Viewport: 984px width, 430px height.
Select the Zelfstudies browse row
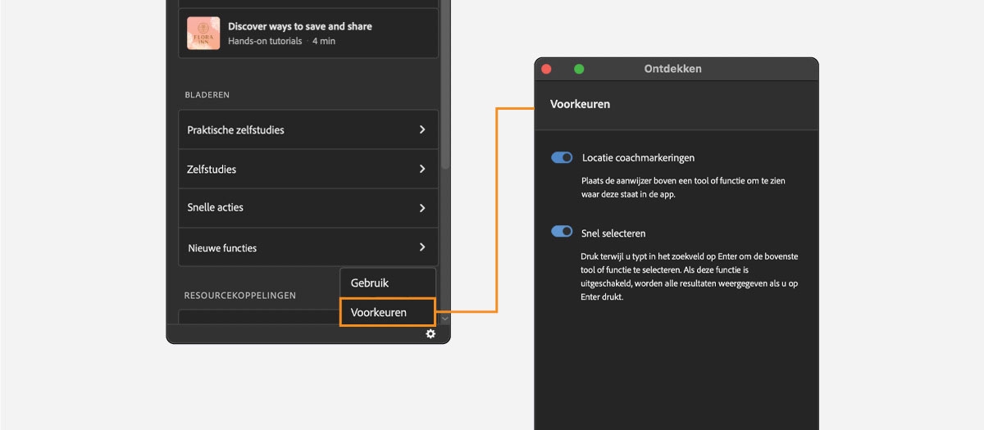point(212,170)
